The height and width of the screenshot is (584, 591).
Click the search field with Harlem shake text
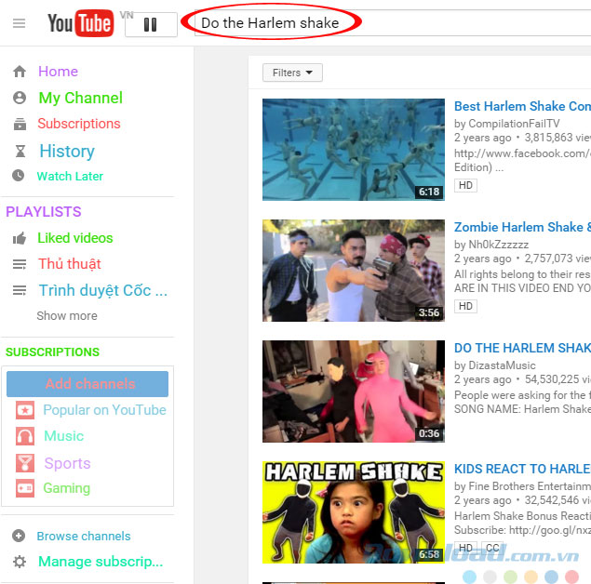coord(392,23)
